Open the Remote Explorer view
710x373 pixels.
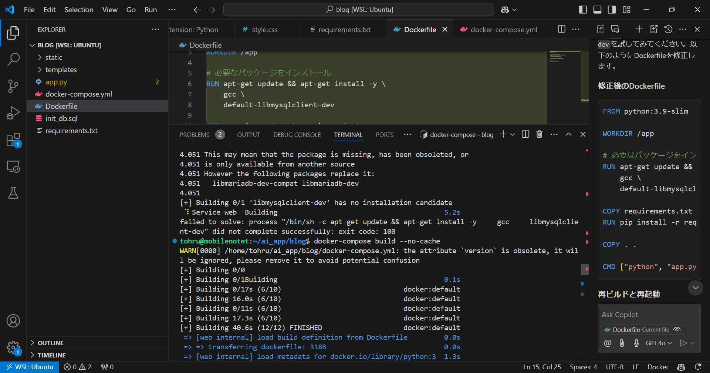click(x=13, y=167)
